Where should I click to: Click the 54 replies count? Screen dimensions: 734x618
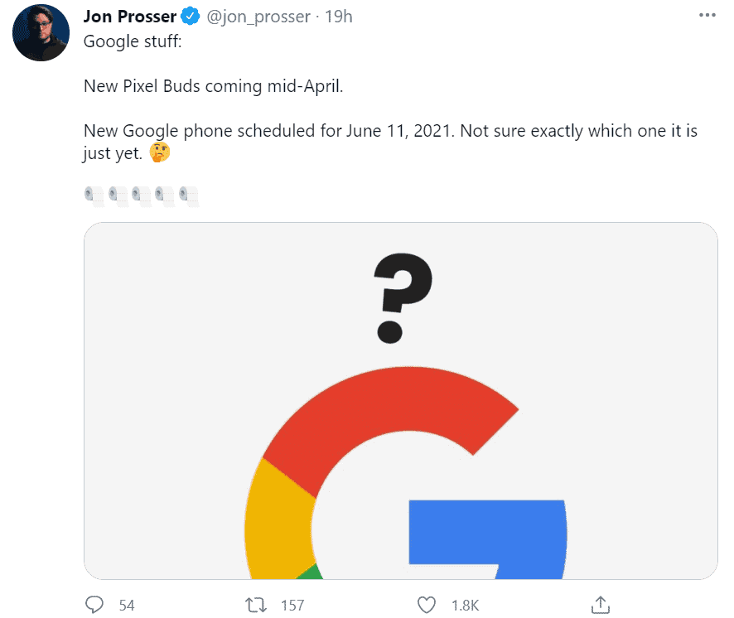point(127,606)
